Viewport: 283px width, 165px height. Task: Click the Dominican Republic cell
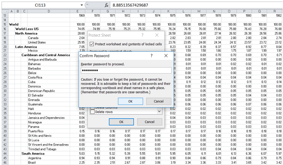(x=42, y=91)
